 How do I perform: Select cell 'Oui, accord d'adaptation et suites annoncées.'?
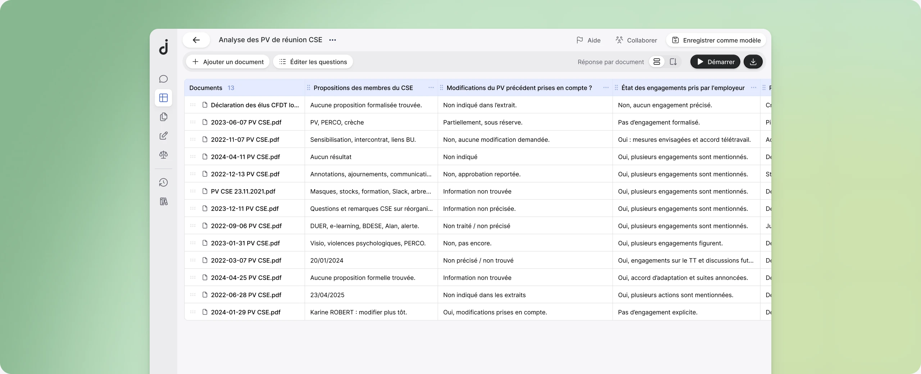(686, 278)
